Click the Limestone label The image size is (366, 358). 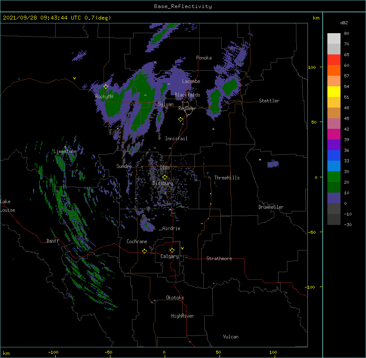coord(65,151)
